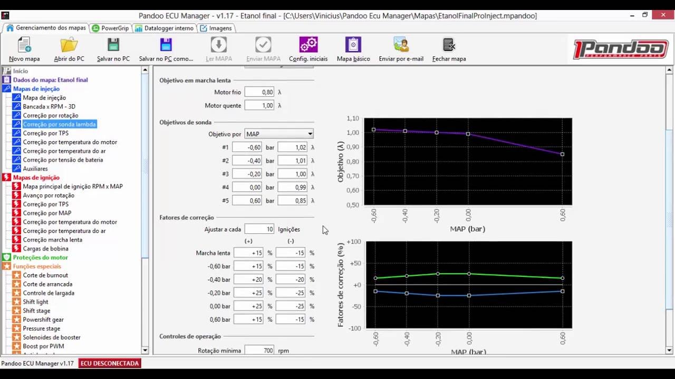Image resolution: width=675 pixels, height=379 pixels.
Task: Open Correção marcha lenta item
Action: [52, 240]
